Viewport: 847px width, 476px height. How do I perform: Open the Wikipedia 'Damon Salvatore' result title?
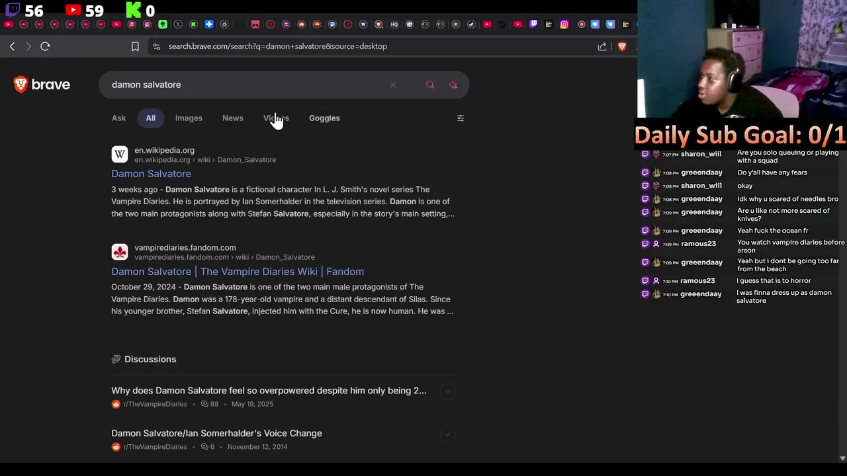tap(151, 174)
